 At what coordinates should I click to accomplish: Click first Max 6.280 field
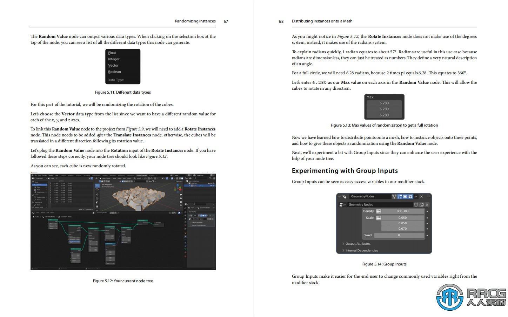(x=384, y=103)
